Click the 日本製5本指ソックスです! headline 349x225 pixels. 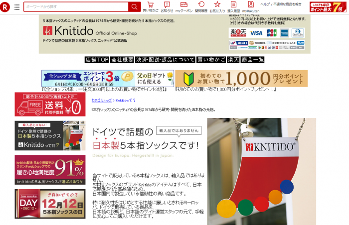click(146, 146)
